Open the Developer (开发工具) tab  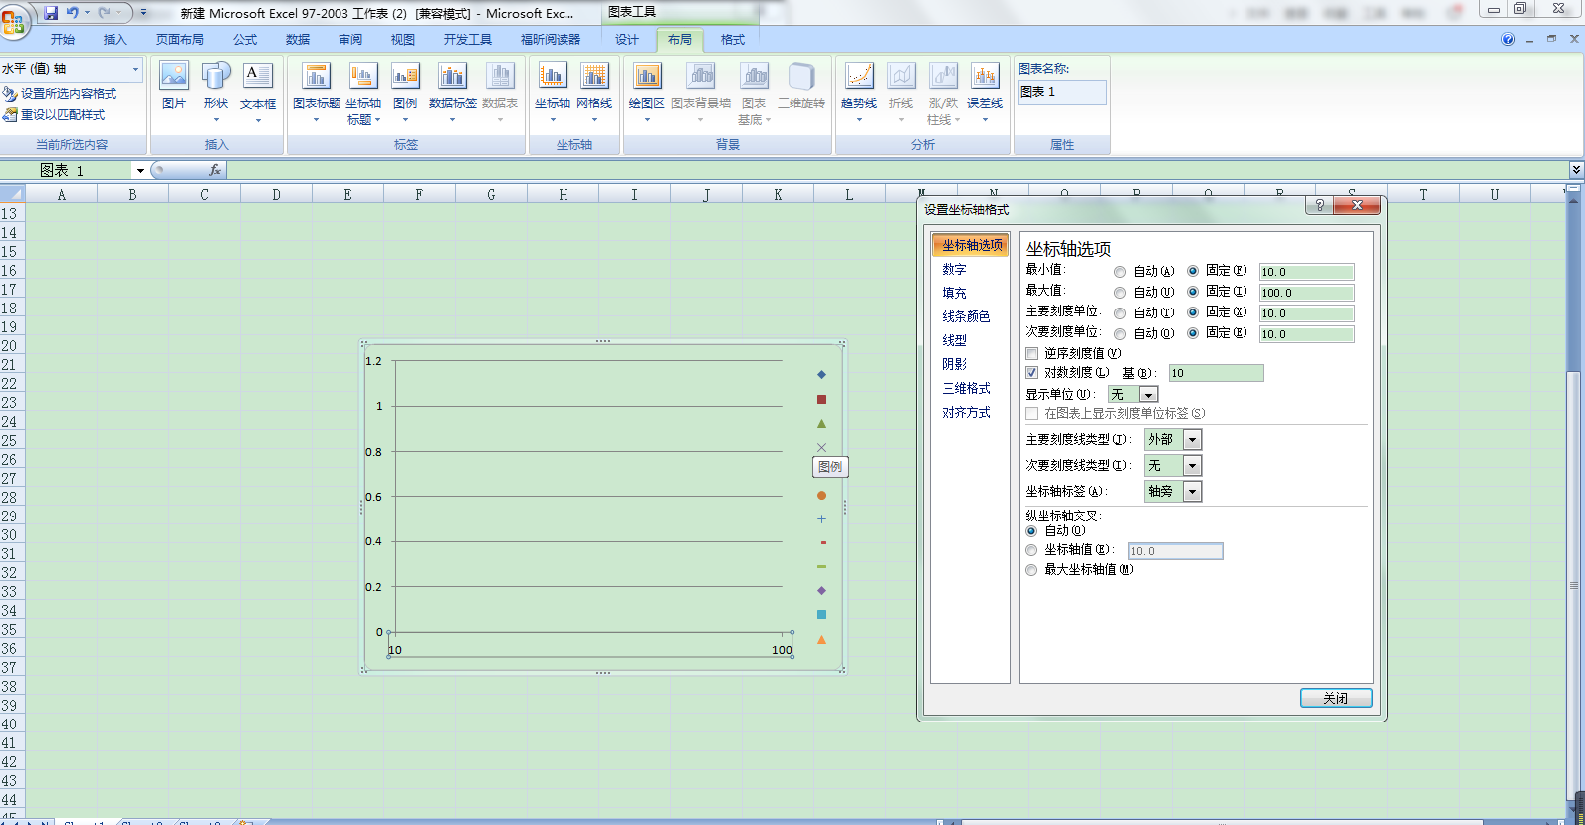468,40
